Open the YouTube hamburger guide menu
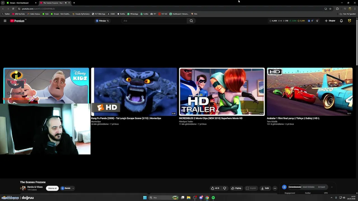This screenshot has width=358, height=201. point(5,21)
